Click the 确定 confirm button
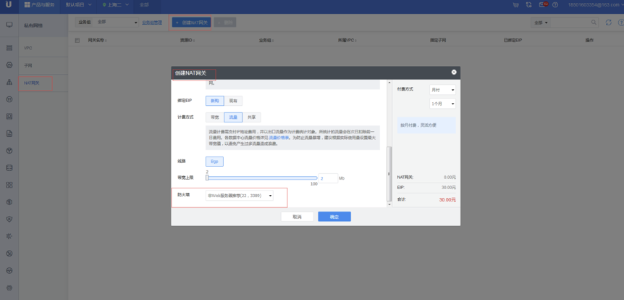This screenshot has width=624, height=300. pyautogui.click(x=334, y=217)
